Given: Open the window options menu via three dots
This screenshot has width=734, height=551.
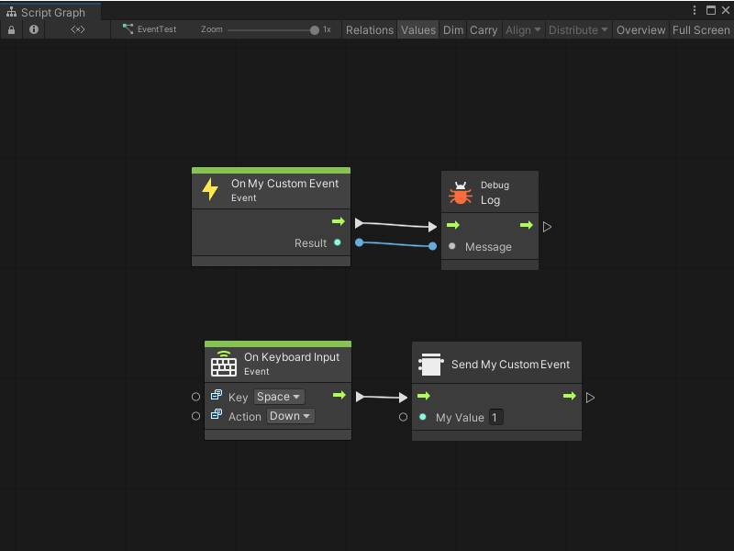Looking at the screenshot, I should (695, 9).
